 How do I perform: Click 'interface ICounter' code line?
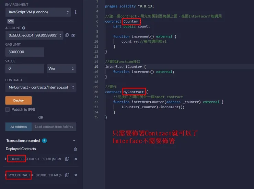[x=125, y=67]
